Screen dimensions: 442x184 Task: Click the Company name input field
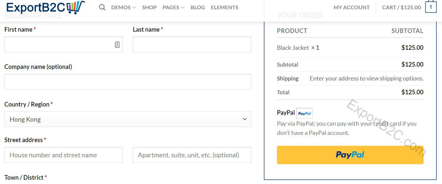tap(128, 82)
